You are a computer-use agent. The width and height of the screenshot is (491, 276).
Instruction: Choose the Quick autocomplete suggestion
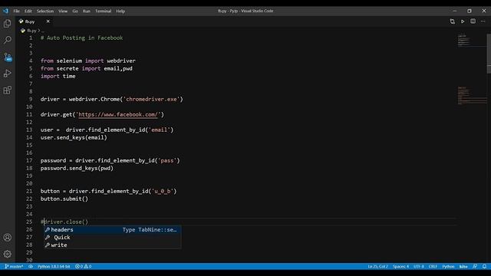coord(112,237)
